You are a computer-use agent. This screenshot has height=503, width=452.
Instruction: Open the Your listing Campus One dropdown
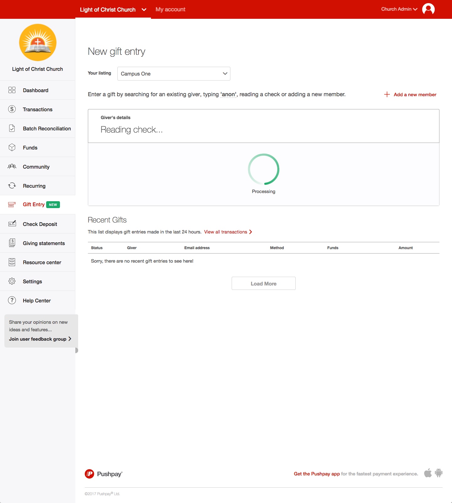(174, 74)
